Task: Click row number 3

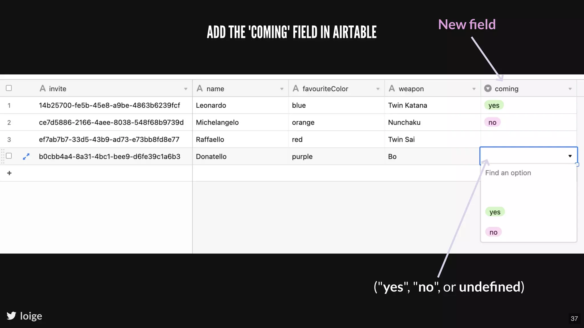Action: 9,140
